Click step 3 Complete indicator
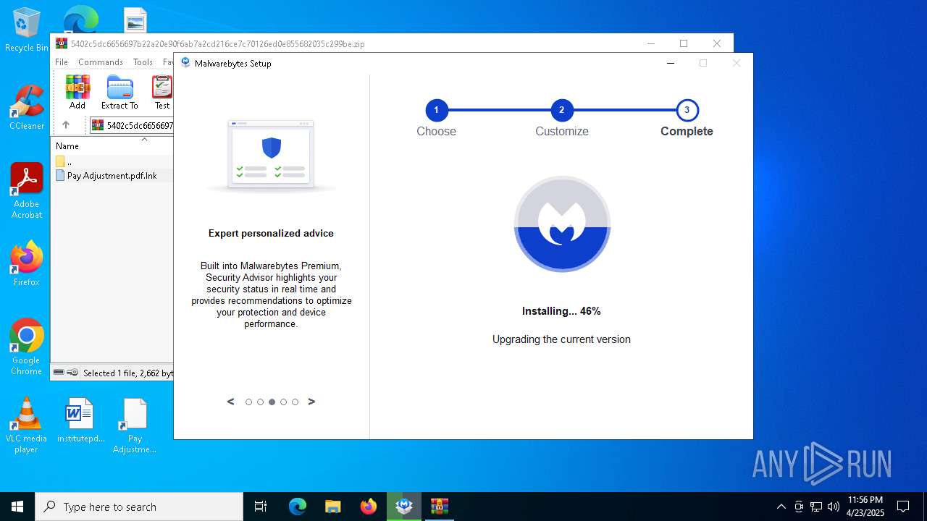This screenshot has height=521, width=927. pos(687,110)
